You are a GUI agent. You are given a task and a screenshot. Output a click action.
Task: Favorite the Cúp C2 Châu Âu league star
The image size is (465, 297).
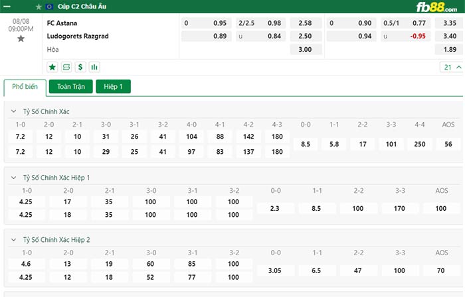39,7
